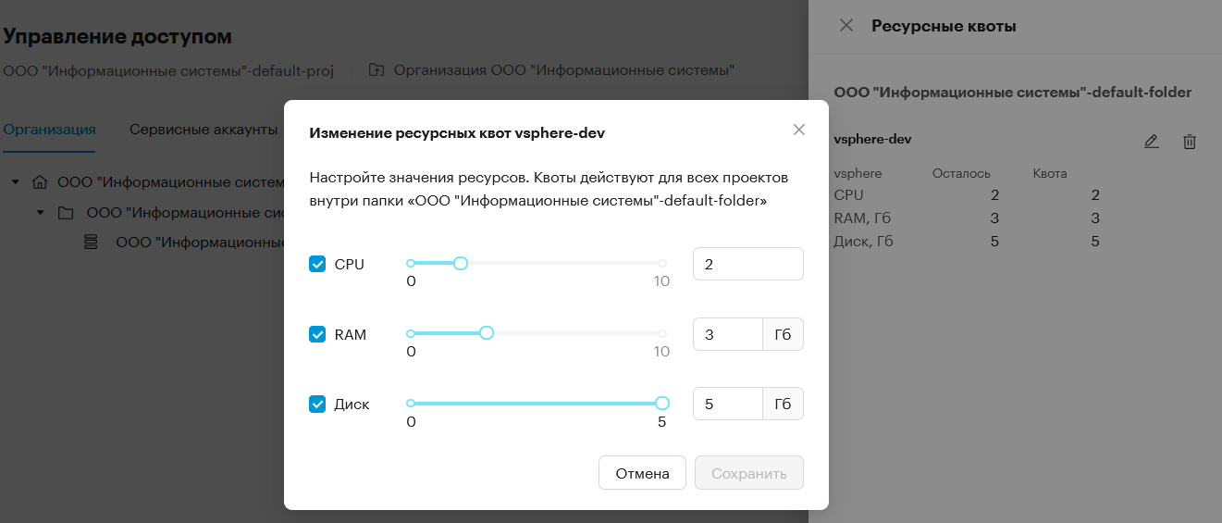Click the RAM, Гб row label in side panel
Screen dimensions: 1222x523
coord(863,218)
